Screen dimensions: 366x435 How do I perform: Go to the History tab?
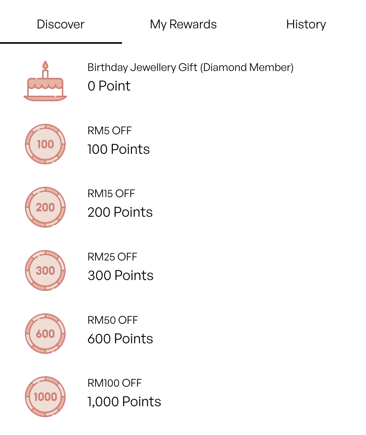pos(306,25)
